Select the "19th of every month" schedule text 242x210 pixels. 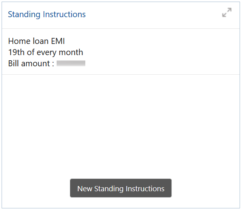click(45, 52)
